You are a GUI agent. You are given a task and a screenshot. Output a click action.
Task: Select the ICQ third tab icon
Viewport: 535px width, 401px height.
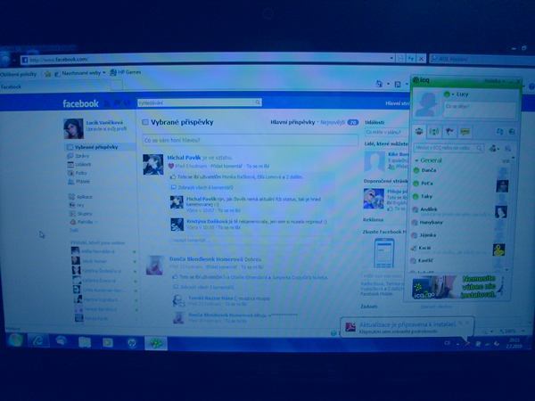(449, 131)
